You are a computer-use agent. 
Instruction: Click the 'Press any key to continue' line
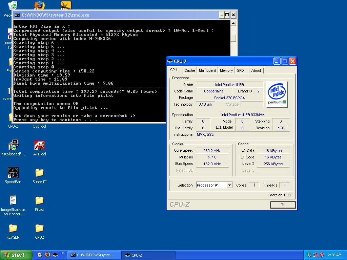[x=55, y=120]
